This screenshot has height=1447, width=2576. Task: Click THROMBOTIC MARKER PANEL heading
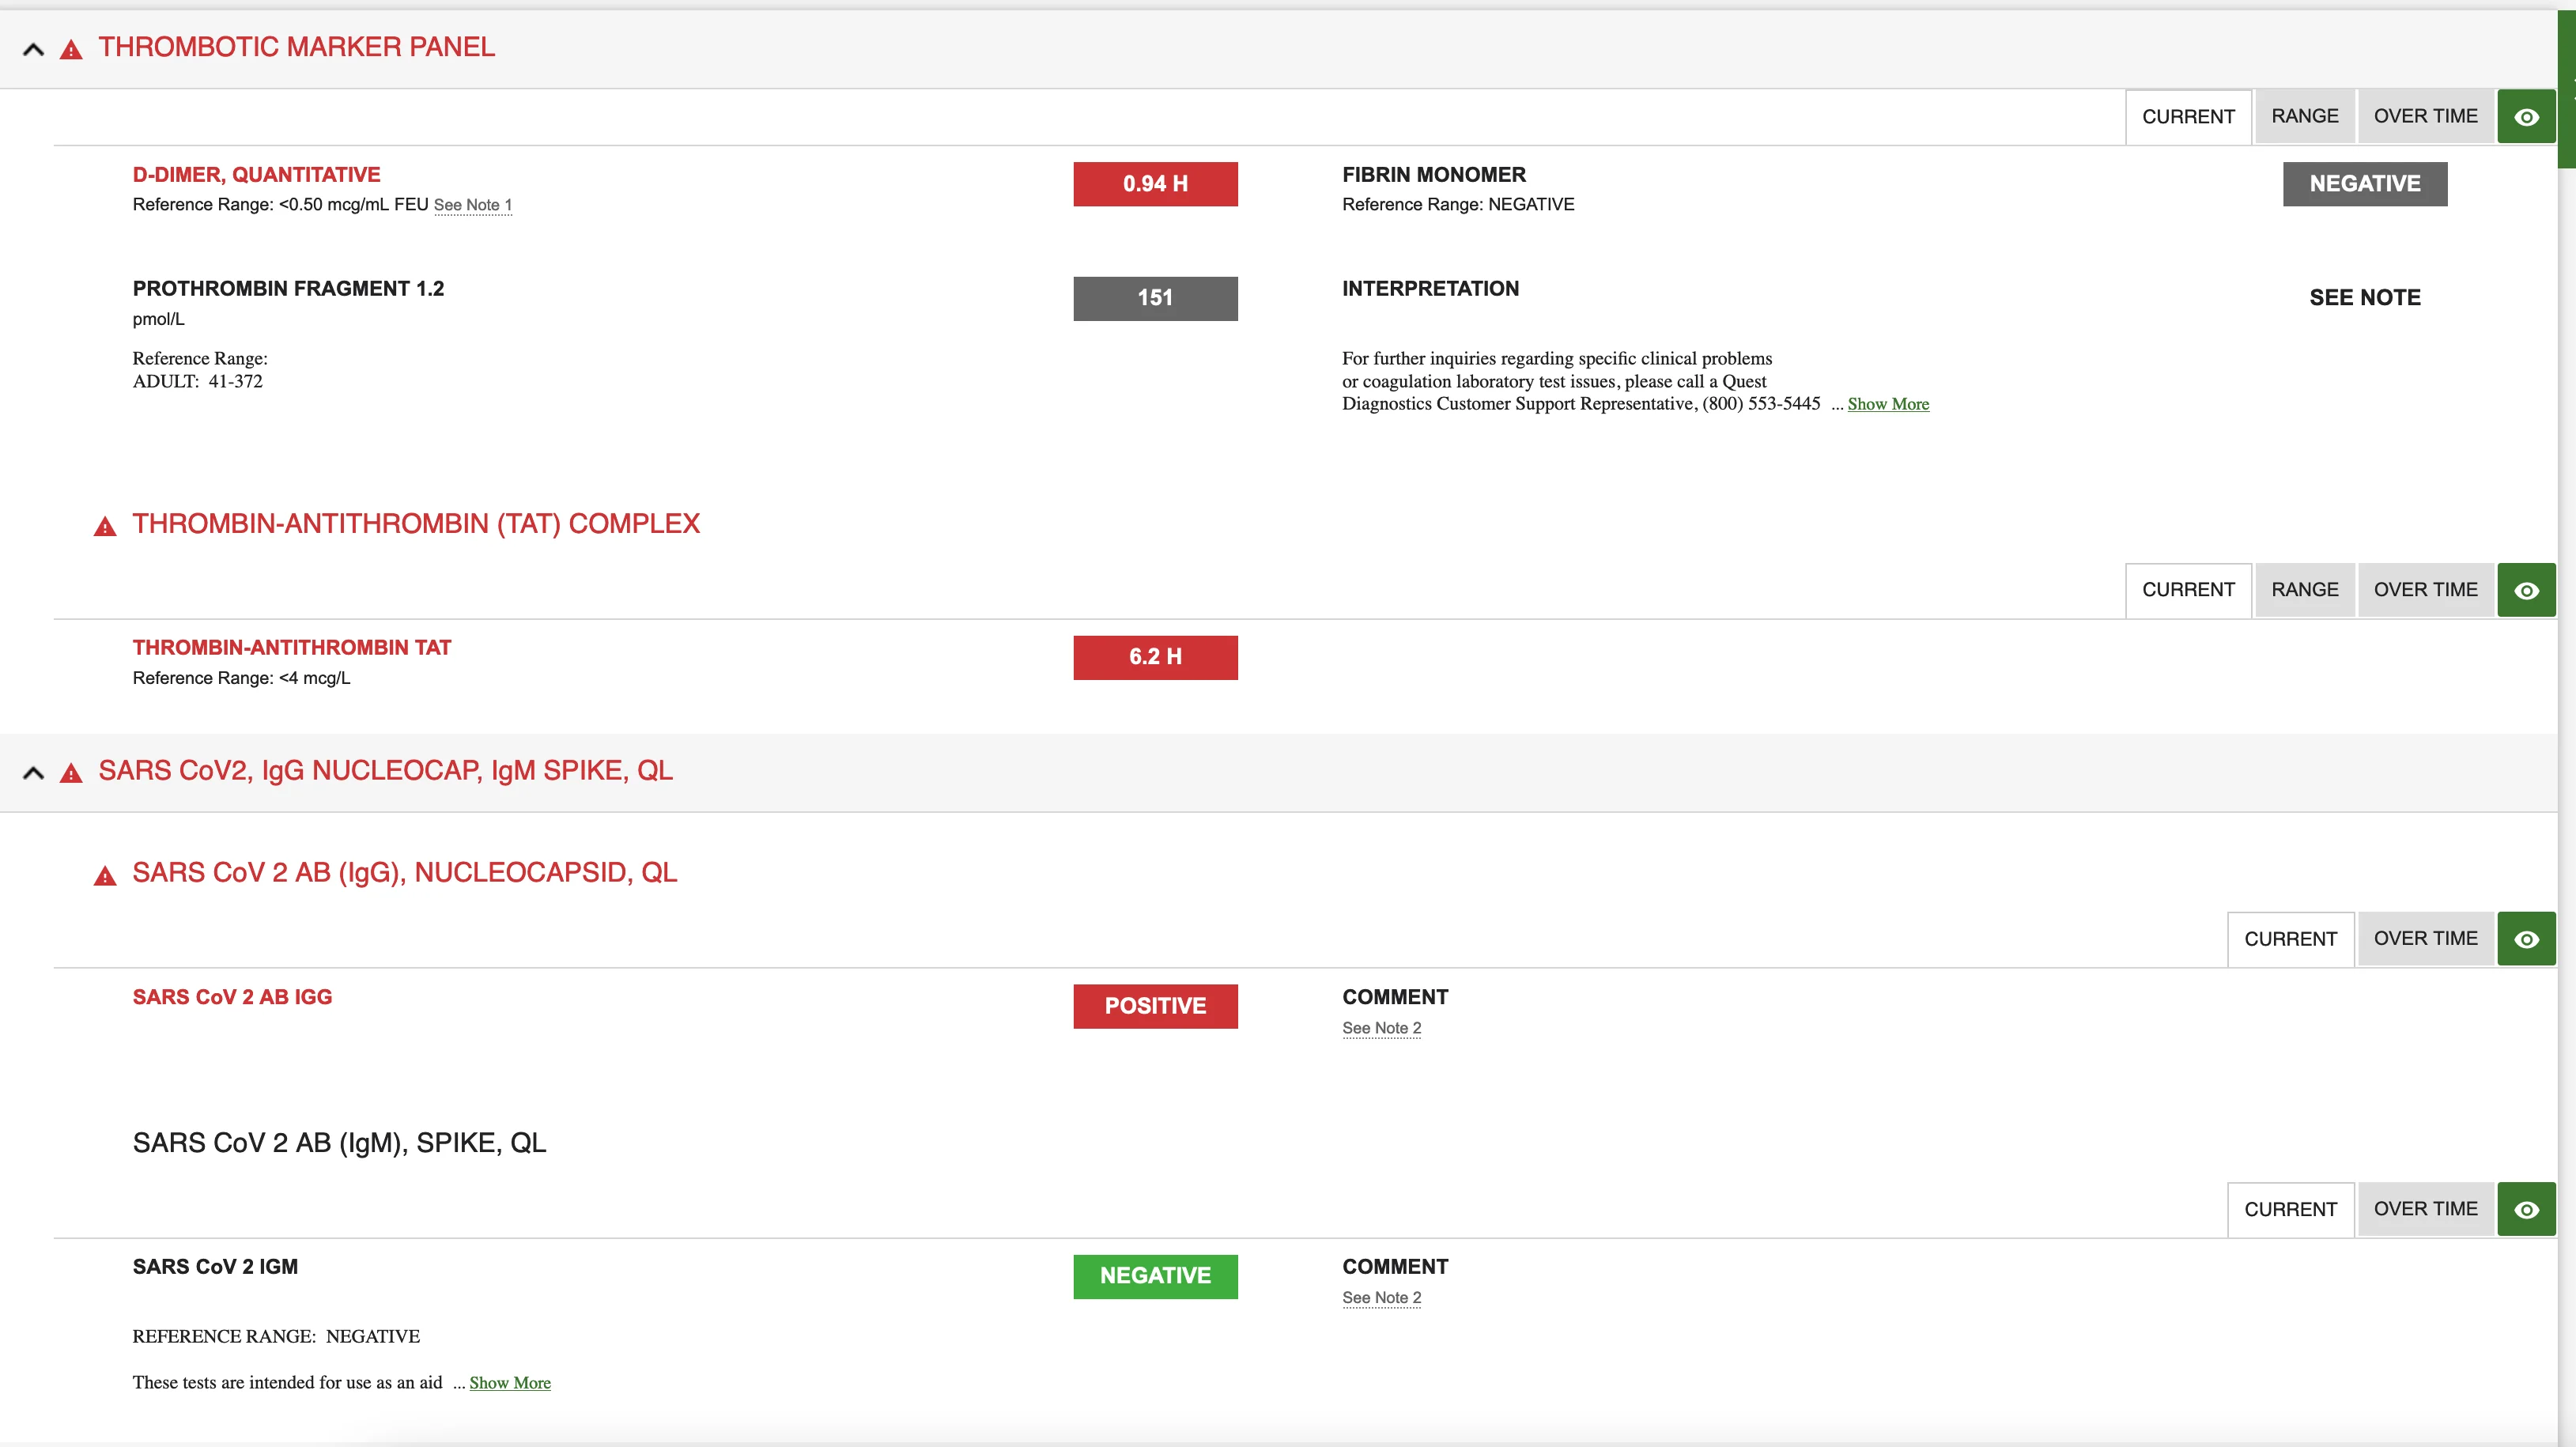tap(296, 47)
